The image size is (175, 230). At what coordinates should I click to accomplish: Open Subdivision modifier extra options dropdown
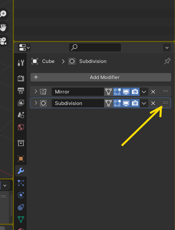tap(144, 103)
